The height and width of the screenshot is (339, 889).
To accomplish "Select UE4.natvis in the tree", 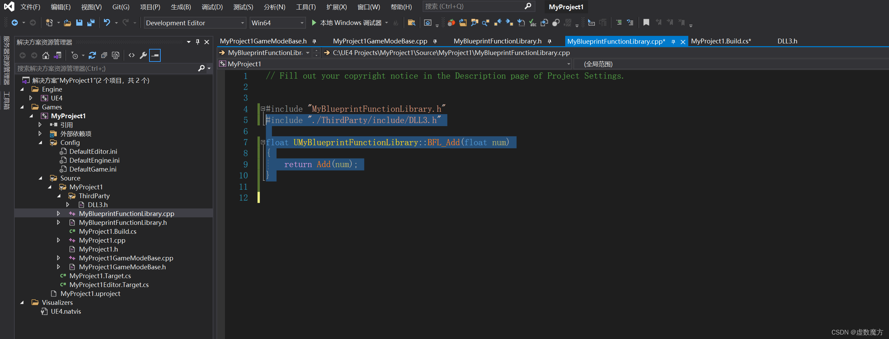I will coord(66,311).
